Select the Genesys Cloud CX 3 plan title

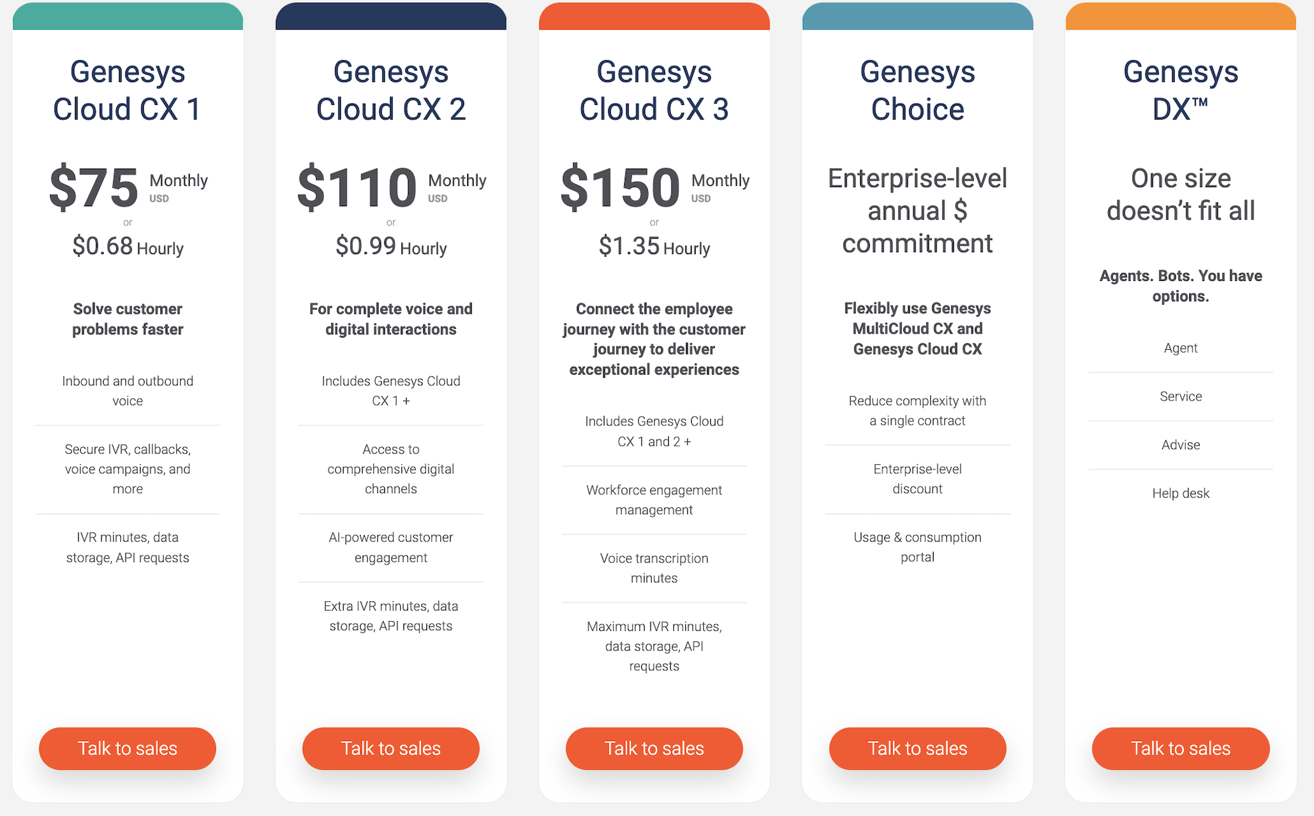[654, 91]
